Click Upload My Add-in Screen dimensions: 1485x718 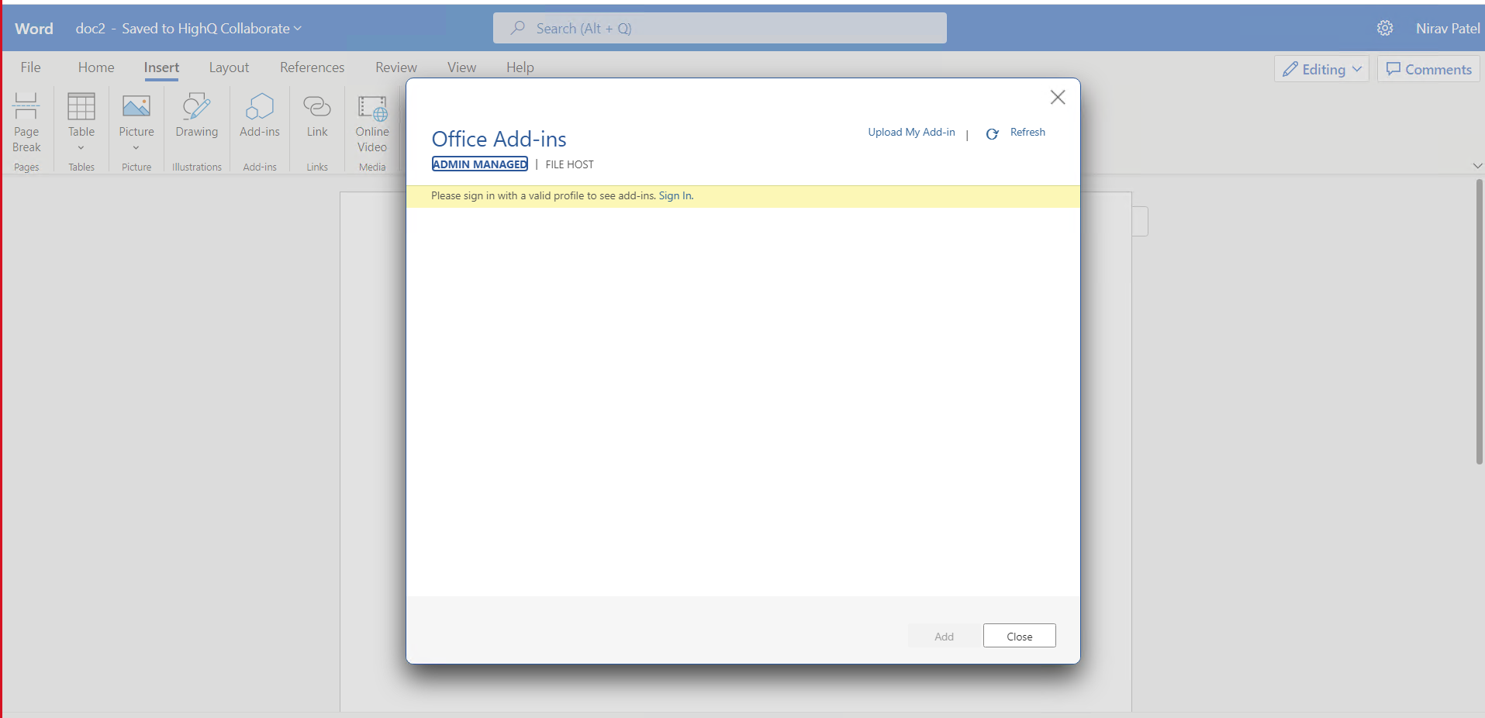tap(911, 132)
